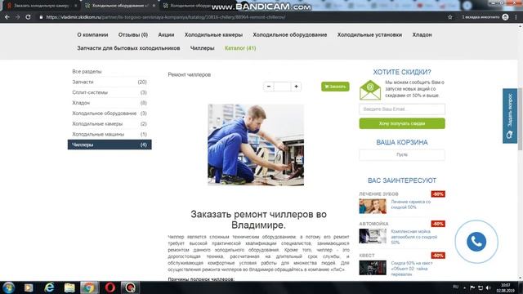This screenshot has height=294, width=523.
Task: Click the page vertical scrollbar
Action: [x=520, y=119]
